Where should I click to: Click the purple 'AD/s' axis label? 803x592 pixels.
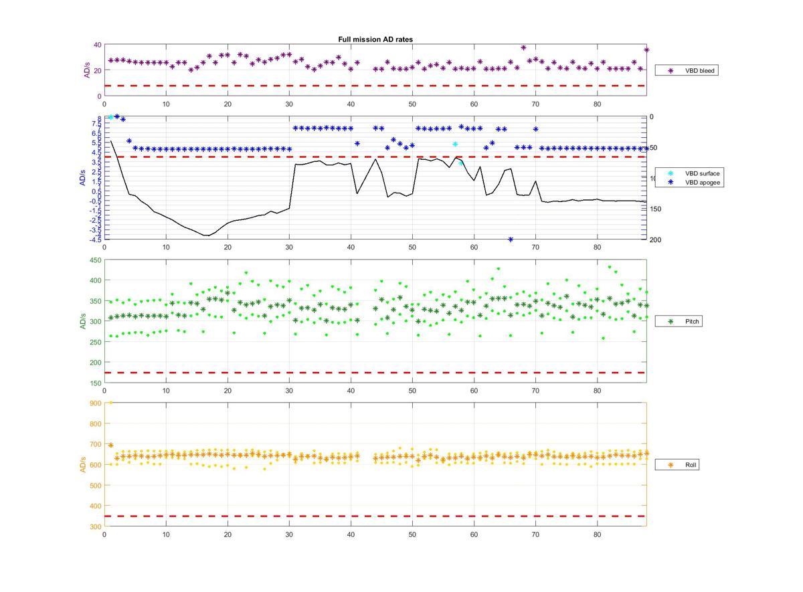[86, 70]
